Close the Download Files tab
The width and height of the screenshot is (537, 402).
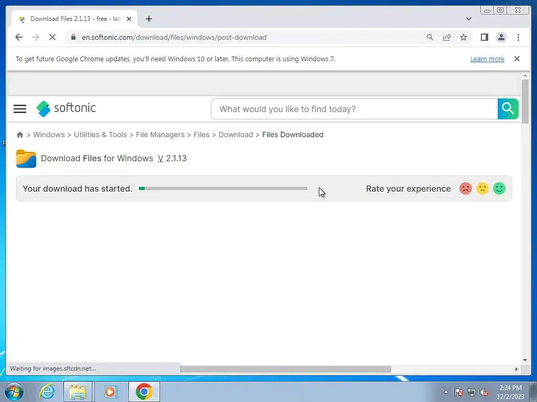129,19
